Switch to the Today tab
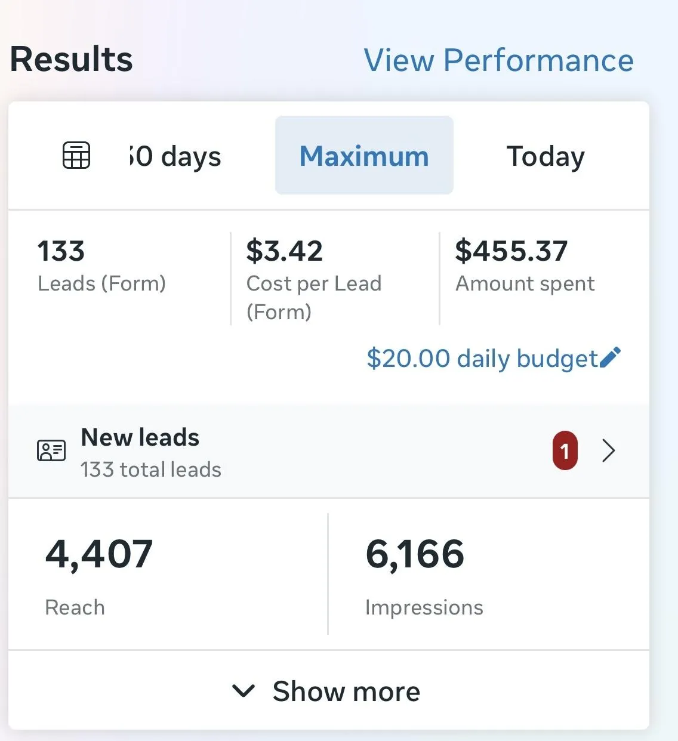 546,157
